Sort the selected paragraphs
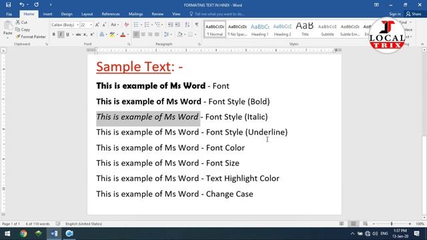Screen dimensions: 427x240 coord(187,25)
